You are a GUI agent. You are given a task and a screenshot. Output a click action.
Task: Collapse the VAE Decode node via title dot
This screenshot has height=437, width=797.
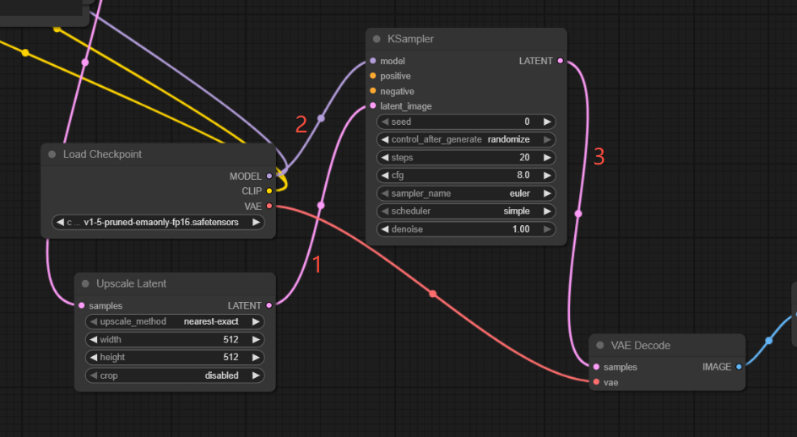(599, 345)
